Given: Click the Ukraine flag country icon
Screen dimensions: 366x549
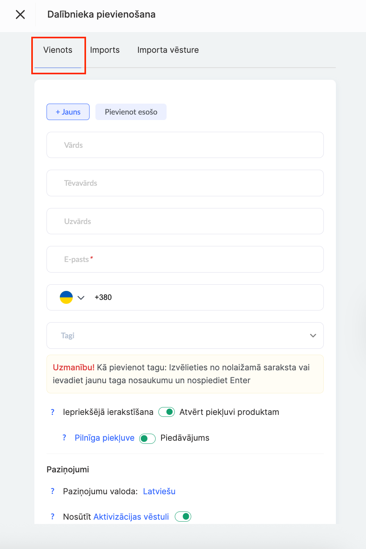Looking at the screenshot, I should [66, 297].
